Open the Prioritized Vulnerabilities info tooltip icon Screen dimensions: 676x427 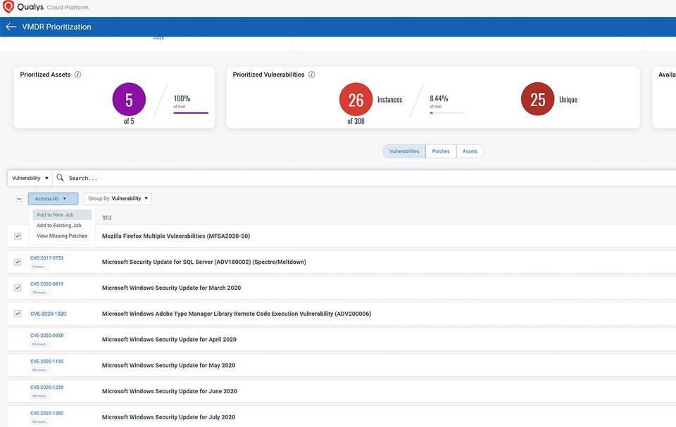click(312, 74)
